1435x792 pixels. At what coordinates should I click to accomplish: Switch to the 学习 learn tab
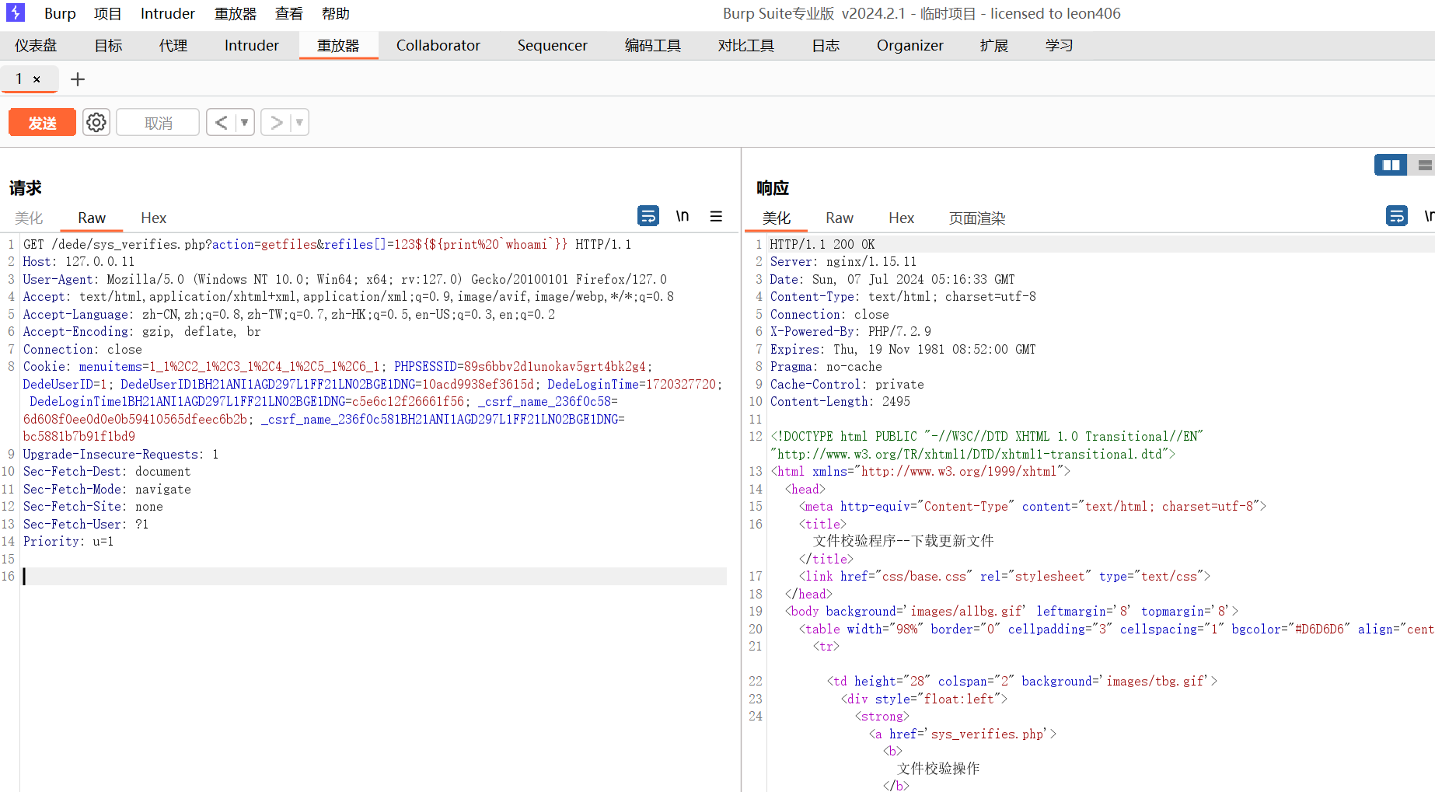coord(1060,45)
